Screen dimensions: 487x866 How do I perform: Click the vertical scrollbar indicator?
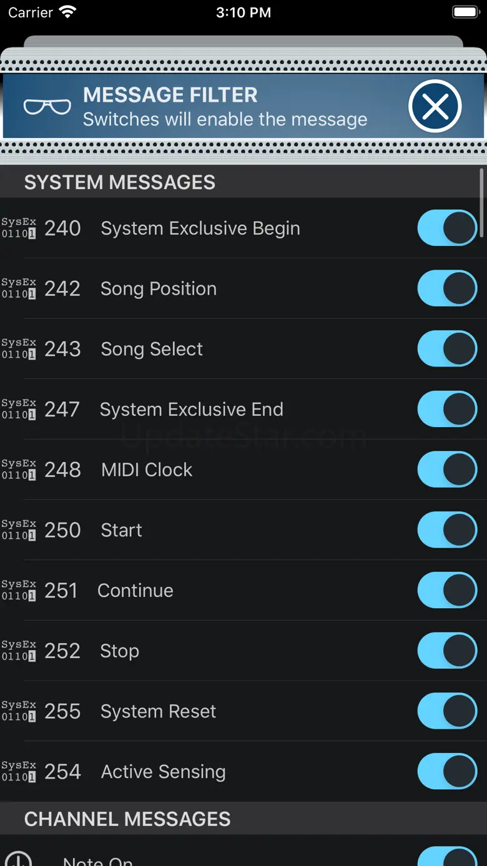coord(482,202)
